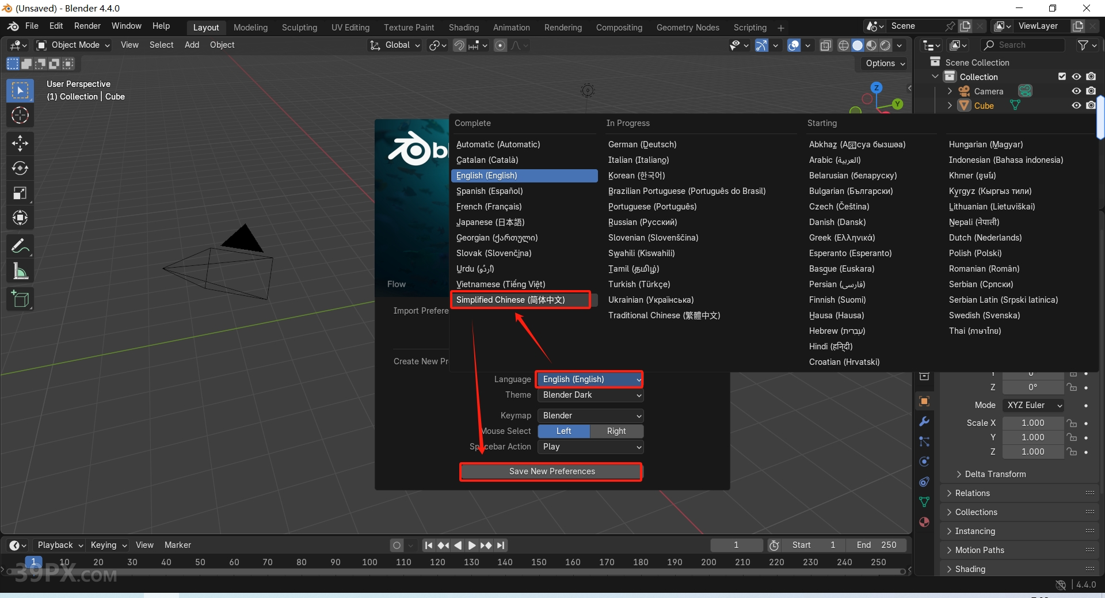Switch to the Shading workspace tab
This screenshot has height=598, width=1105.
[x=464, y=27]
